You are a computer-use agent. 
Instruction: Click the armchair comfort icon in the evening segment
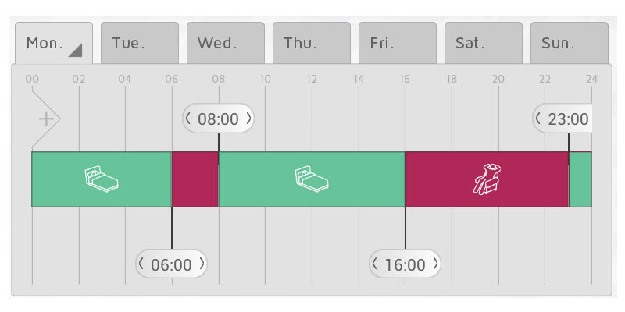[x=487, y=179]
